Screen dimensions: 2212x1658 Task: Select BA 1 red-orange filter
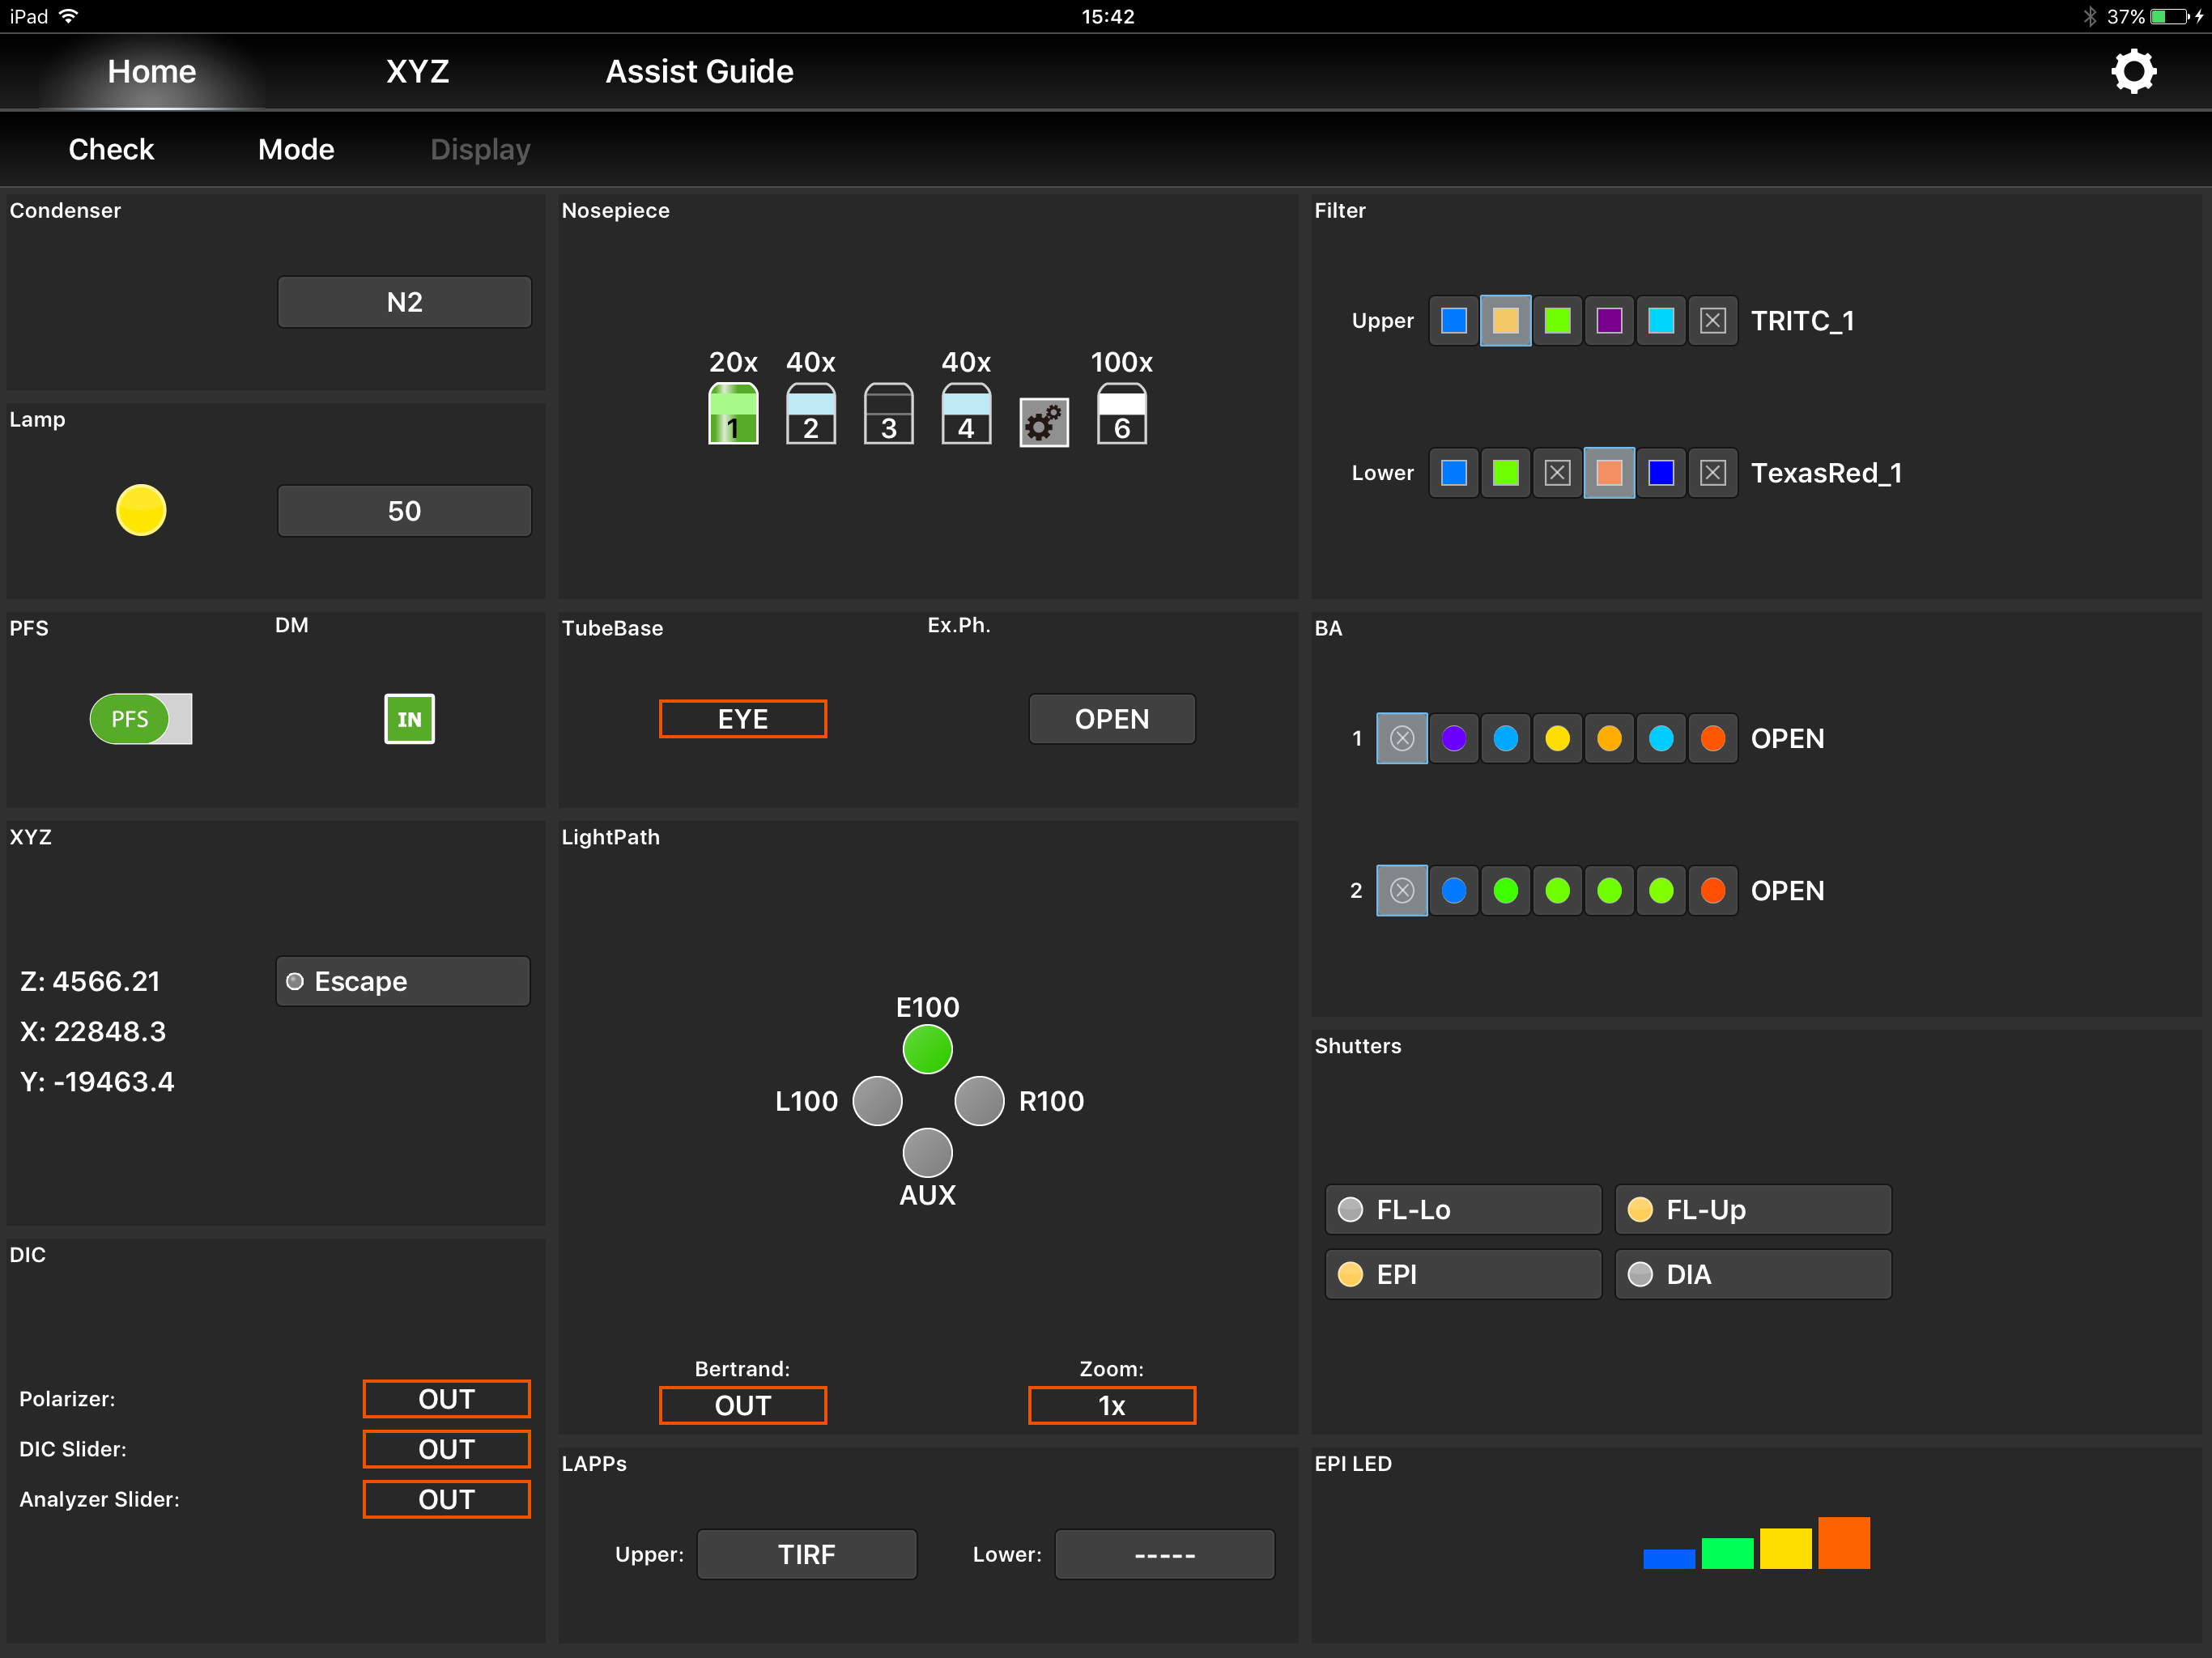(1713, 738)
